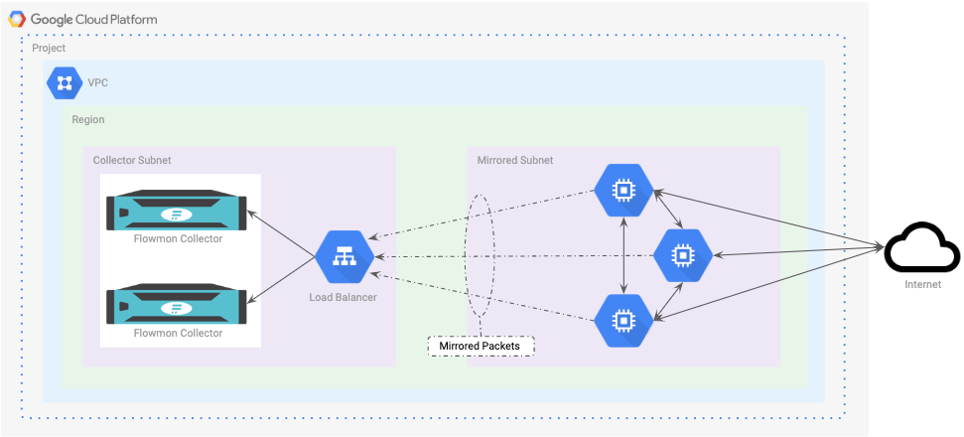Screen dimensions: 964x437
Task: Click the "VPC" label text
Action: point(97,82)
